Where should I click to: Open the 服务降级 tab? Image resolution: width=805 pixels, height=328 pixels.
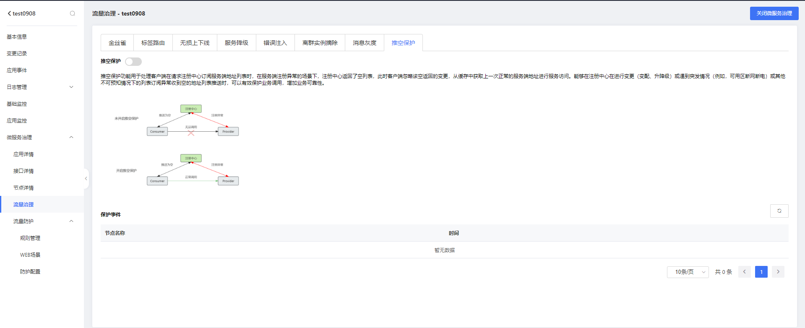[237, 43]
